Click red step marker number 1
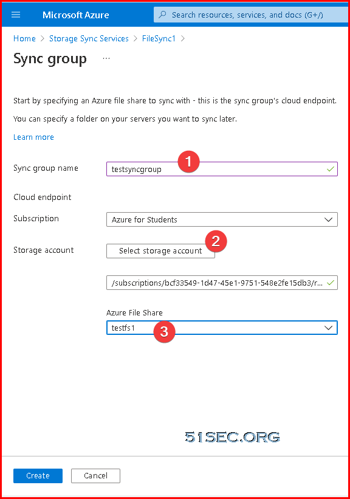350x499 pixels. coord(189,162)
